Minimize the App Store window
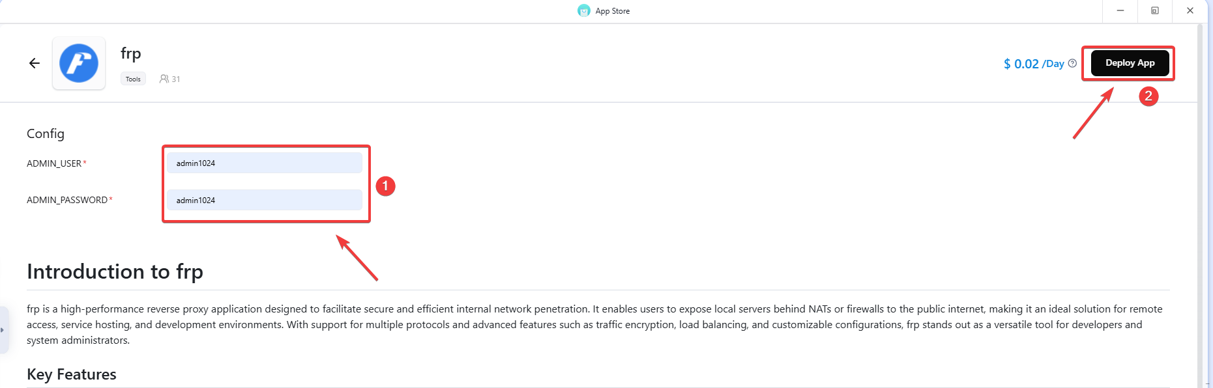This screenshot has width=1213, height=388. 1120,10
